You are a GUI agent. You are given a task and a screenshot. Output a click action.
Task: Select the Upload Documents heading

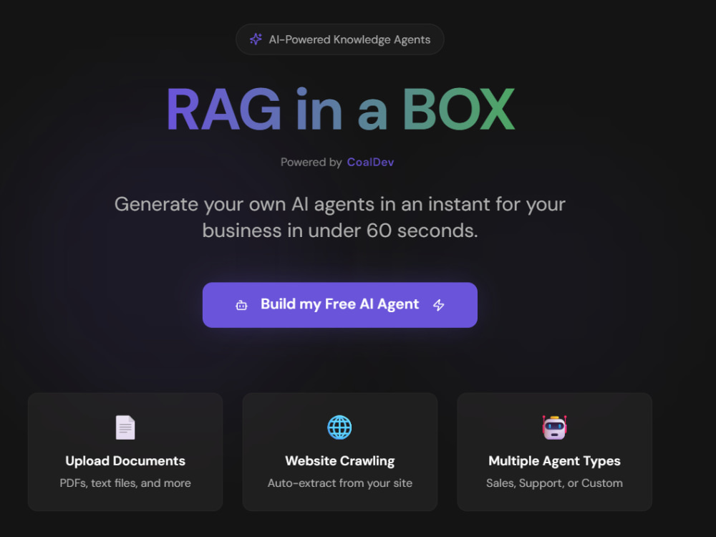125,460
